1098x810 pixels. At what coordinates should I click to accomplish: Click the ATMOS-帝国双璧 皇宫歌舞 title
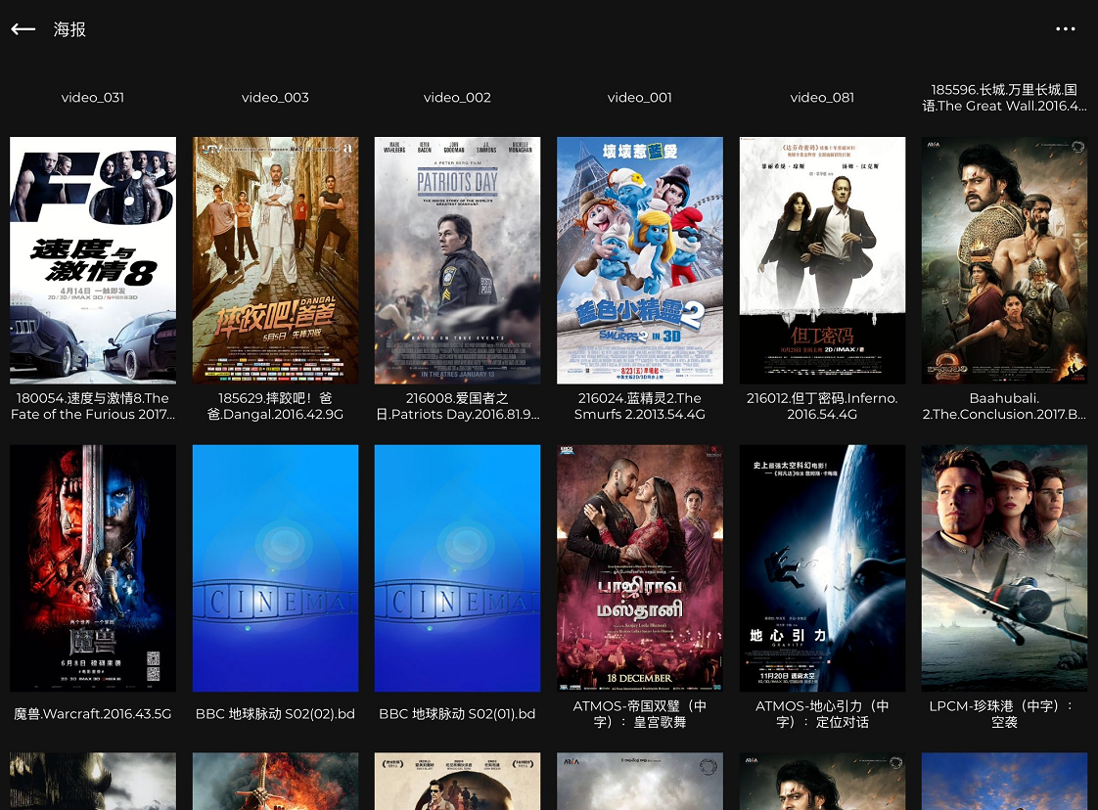click(x=640, y=714)
